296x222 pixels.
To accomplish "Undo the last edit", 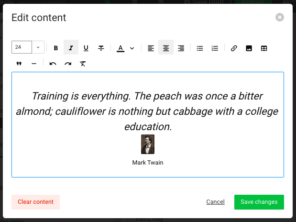I will click(x=53, y=64).
